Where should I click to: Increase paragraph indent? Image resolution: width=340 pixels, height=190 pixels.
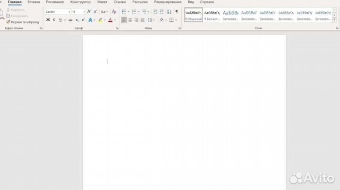162,12
